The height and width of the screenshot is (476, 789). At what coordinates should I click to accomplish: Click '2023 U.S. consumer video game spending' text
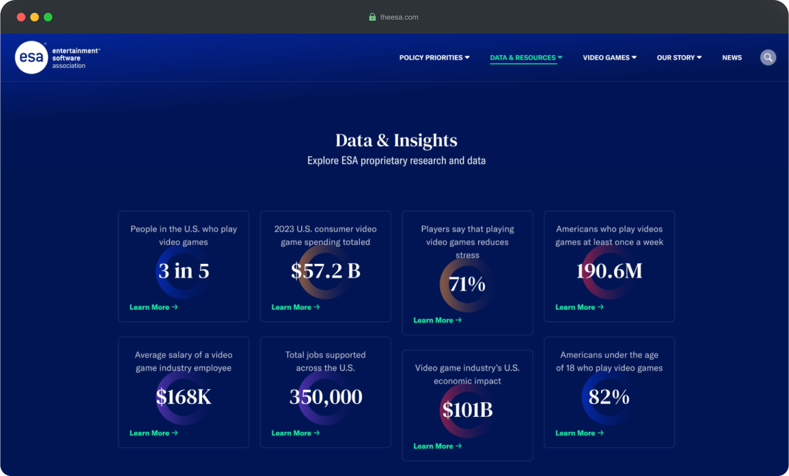tap(326, 235)
